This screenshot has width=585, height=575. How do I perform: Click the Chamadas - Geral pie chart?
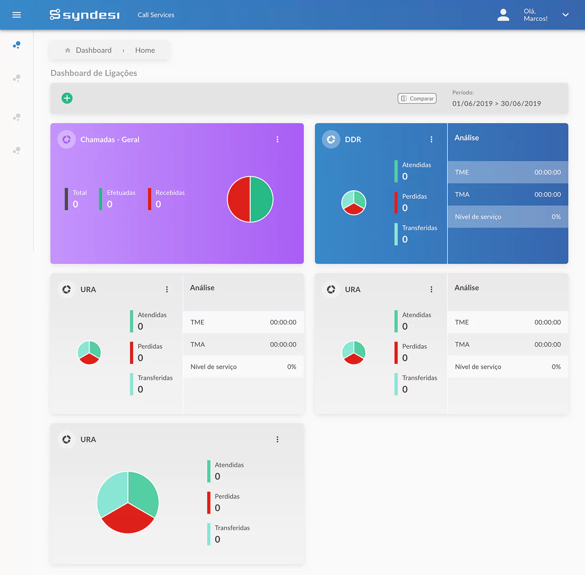point(250,199)
